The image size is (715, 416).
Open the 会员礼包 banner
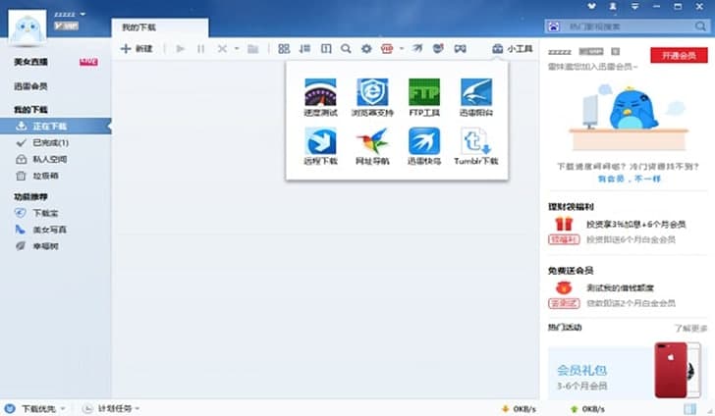pos(628,372)
